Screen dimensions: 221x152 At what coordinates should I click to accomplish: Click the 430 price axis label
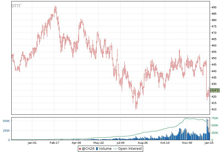click(x=214, y=84)
